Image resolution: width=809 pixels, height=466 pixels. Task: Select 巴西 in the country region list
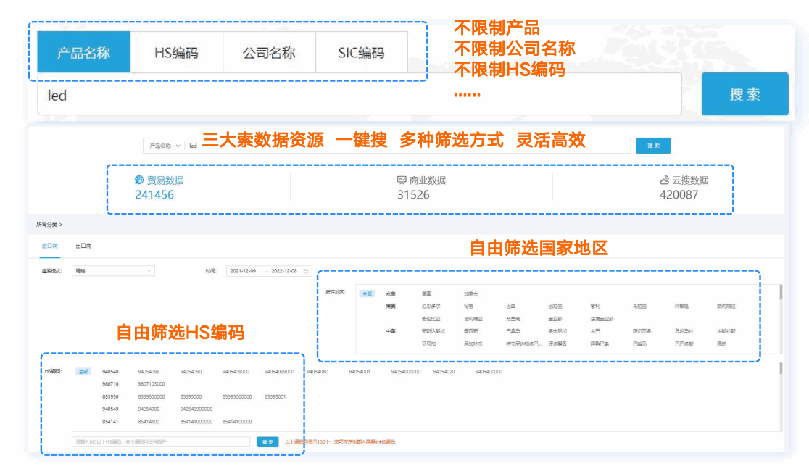[512, 306]
